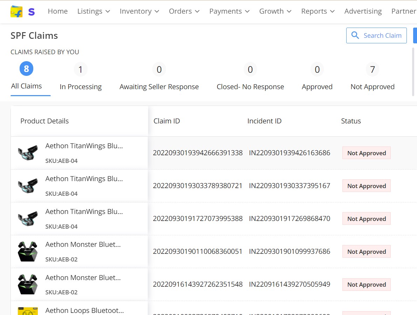Click Not Approved status for incident ending 868470
417x315 pixels.
click(x=367, y=219)
